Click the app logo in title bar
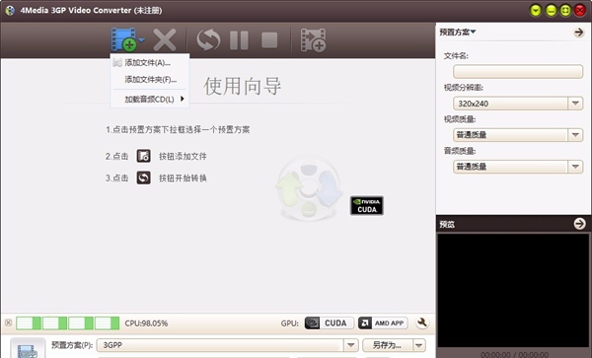The image size is (592, 358). [10, 10]
